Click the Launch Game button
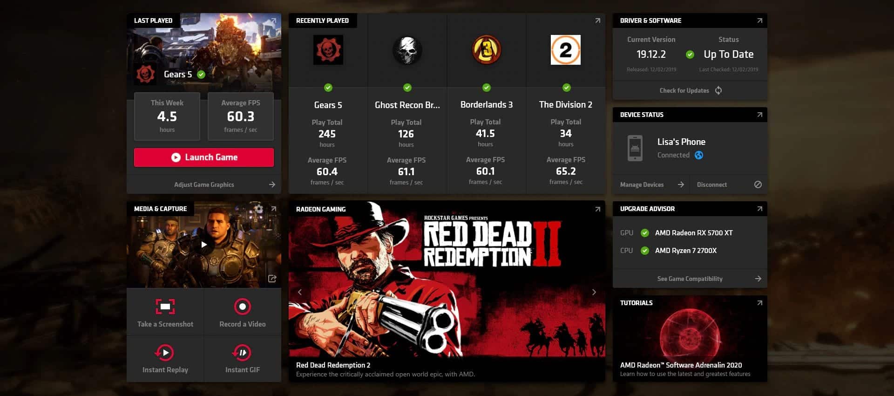 coord(204,157)
